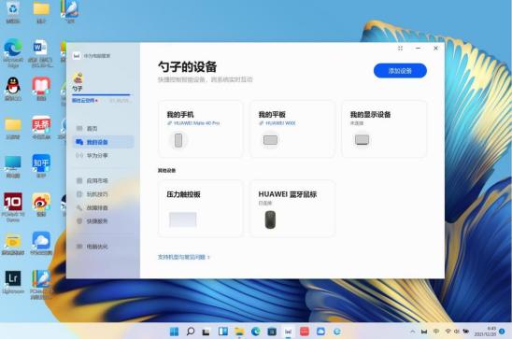Open Microsoft Store on the taskbar
Image resolution: width=512 pixels, height=339 pixels.
(272, 332)
